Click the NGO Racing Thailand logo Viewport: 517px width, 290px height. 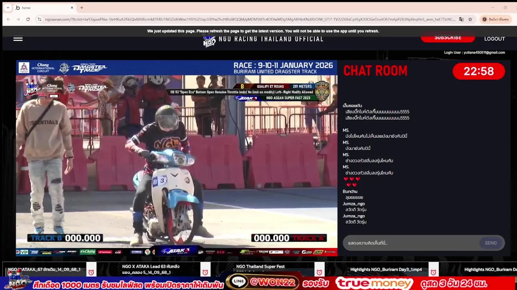click(x=209, y=41)
